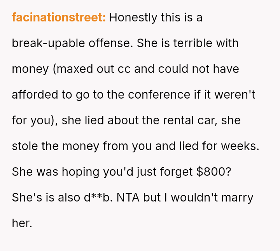Click the final word 'her.'
Screen dimensions: 280x251
pyautogui.click(x=22, y=223)
